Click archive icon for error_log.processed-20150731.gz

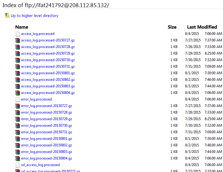(x=18, y=132)
